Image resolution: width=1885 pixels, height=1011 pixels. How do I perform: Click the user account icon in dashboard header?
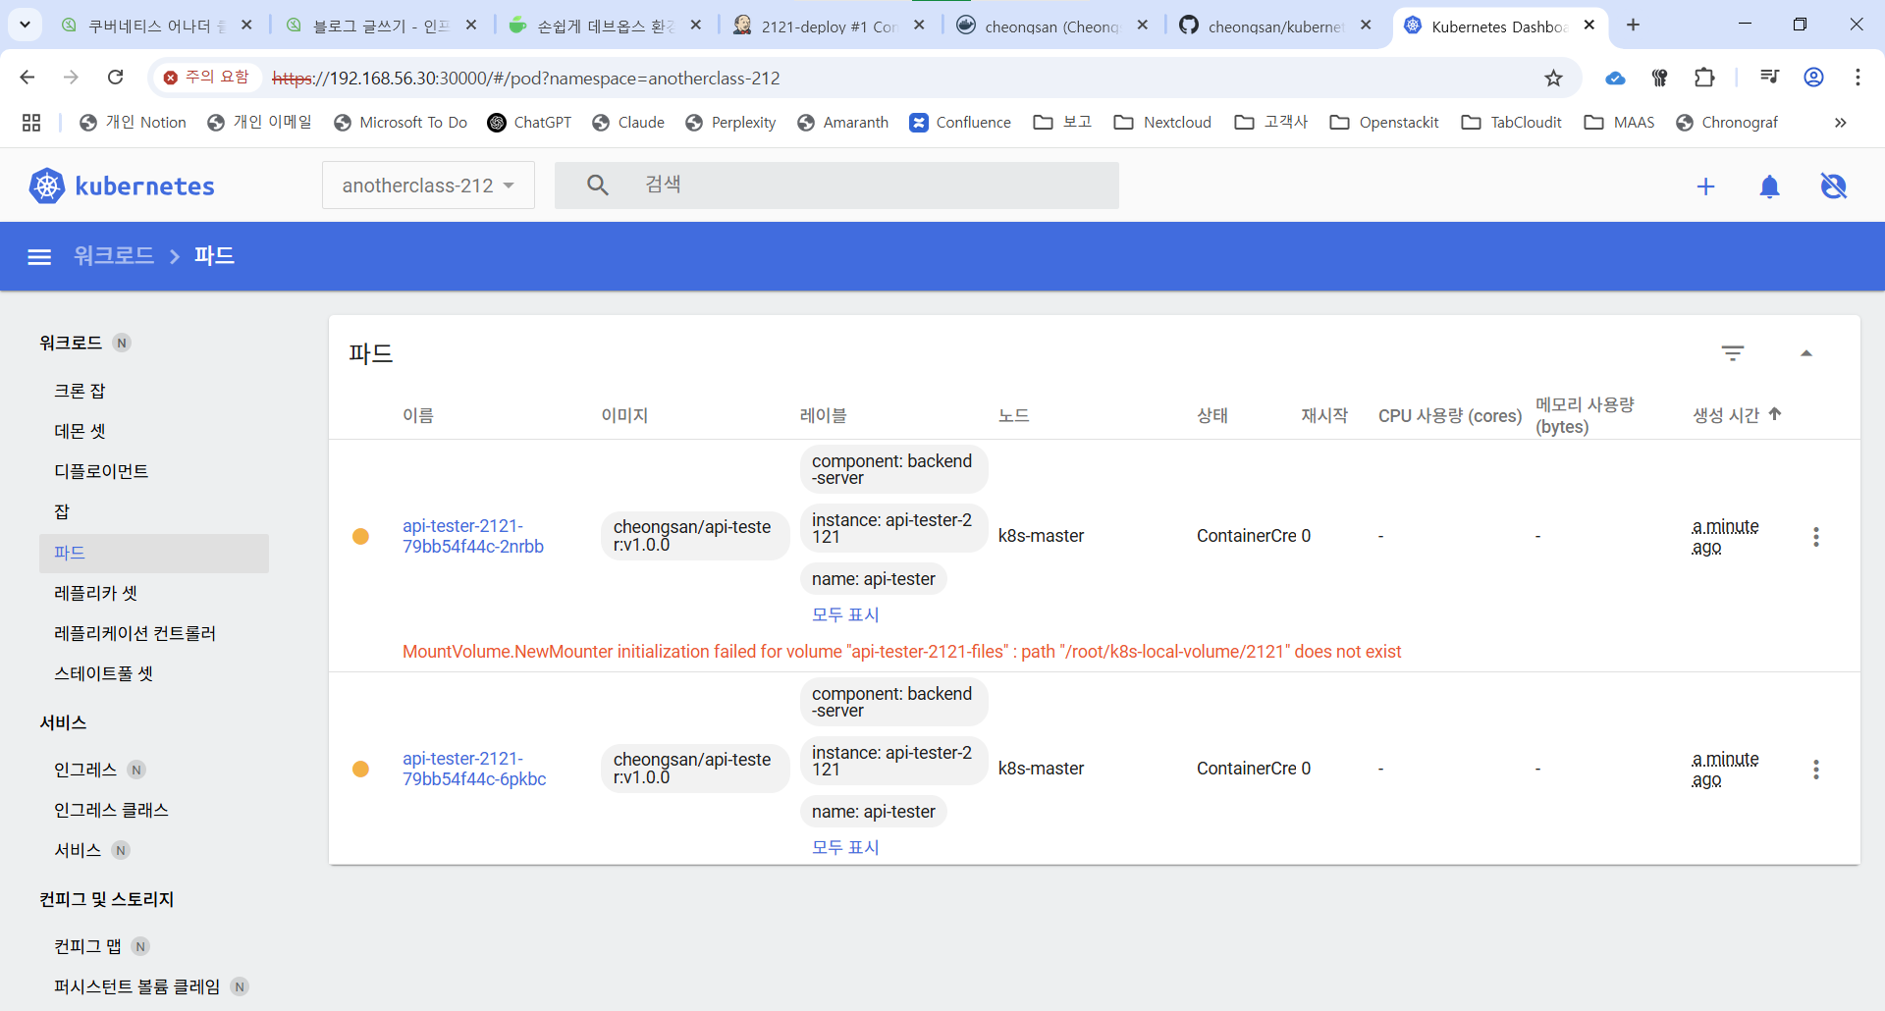tap(1833, 186)
